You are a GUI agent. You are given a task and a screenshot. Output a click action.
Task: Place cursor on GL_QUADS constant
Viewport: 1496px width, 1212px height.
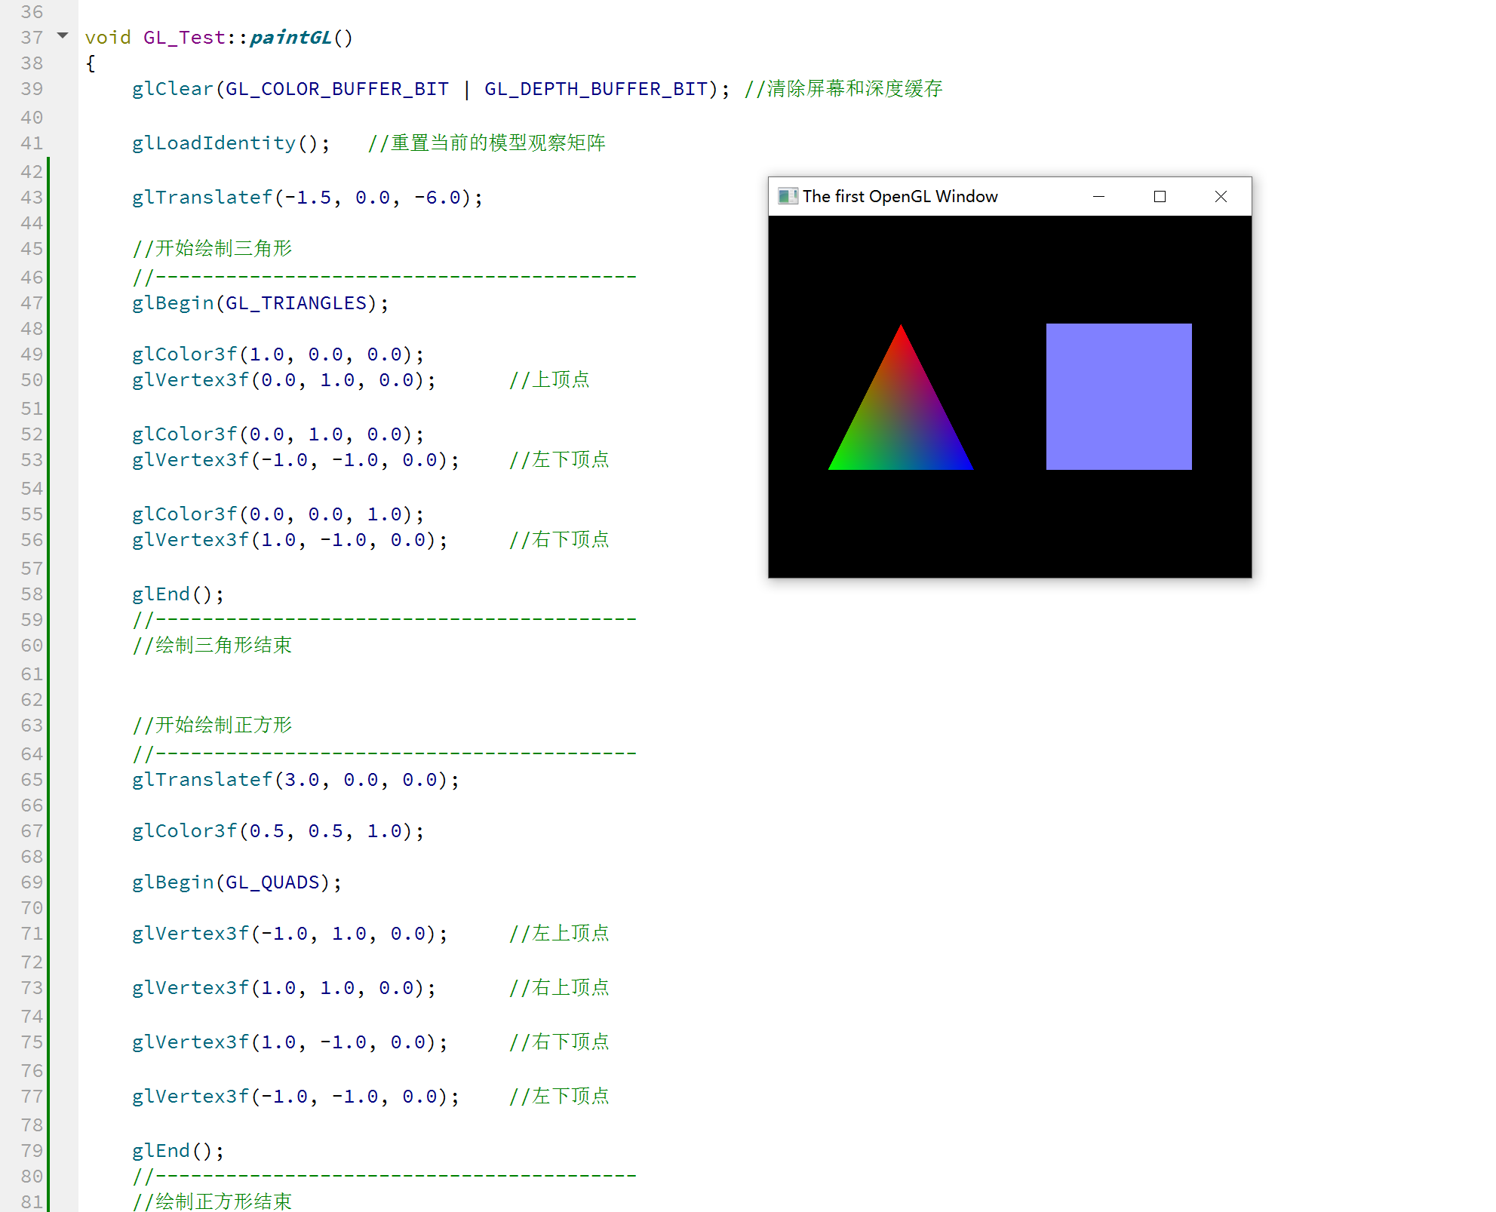[x=272, y=882]
